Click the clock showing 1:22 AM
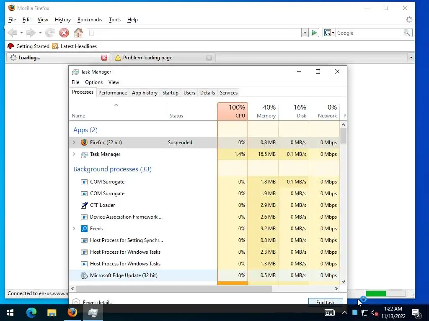Image resolution: width=429 pixels, height=321 pixels. 393,309
